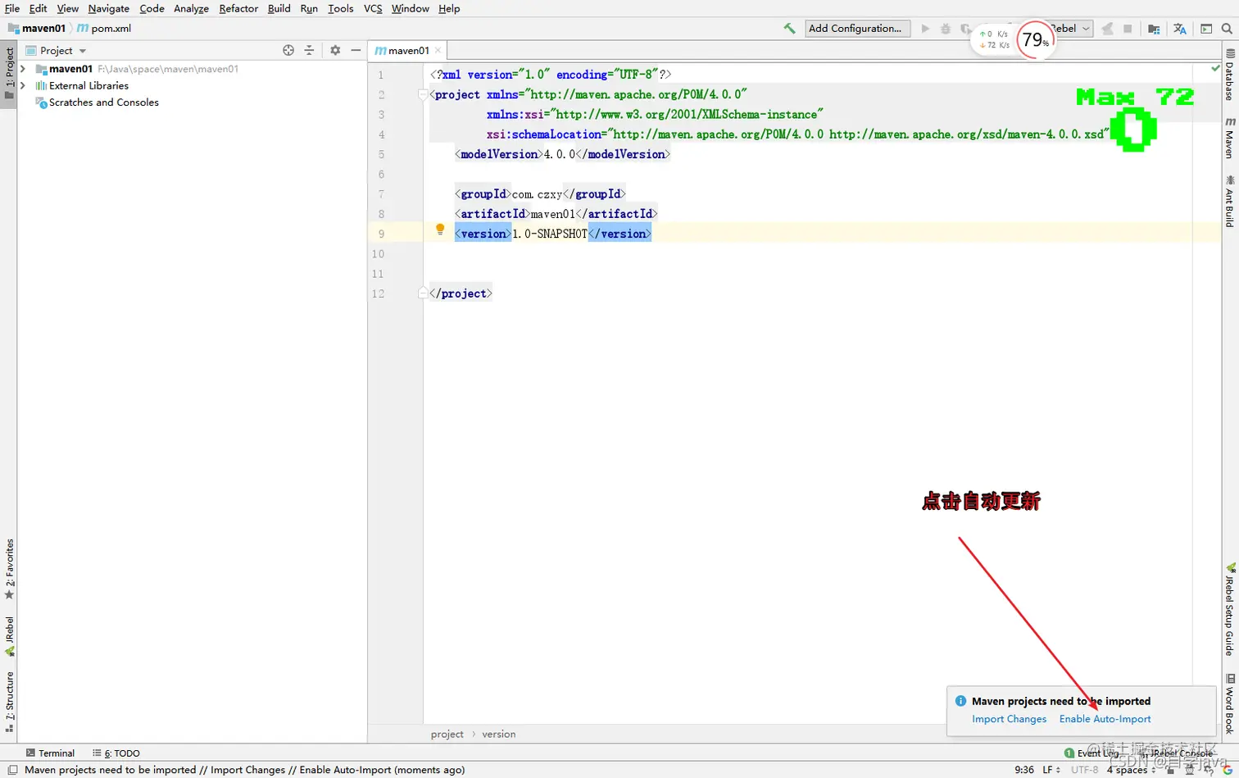Click the Debug bug icon

(x=946, y=29)
